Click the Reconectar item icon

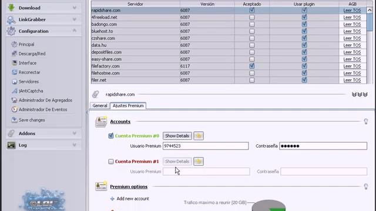coord(14,72)
